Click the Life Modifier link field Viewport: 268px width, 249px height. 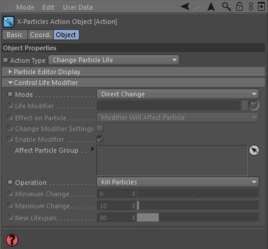point(169,105)
